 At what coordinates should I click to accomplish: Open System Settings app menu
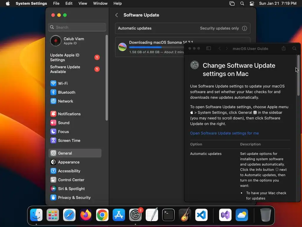31,4
